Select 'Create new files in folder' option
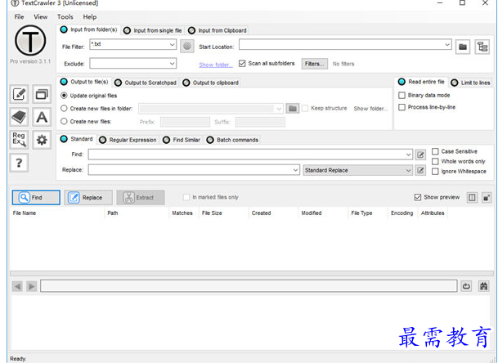 coord(65,108)
